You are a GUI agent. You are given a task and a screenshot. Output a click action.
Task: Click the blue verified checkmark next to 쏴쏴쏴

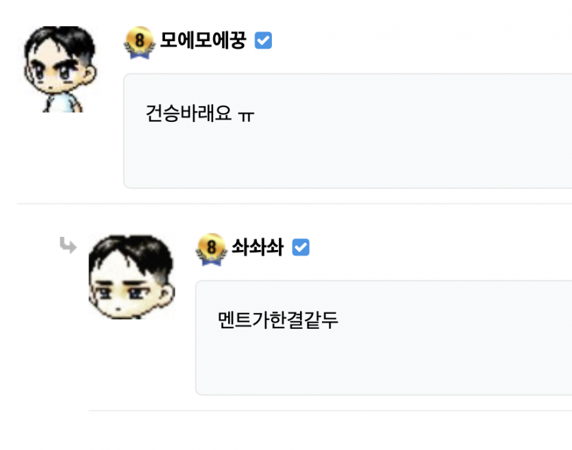coord(301,248)
